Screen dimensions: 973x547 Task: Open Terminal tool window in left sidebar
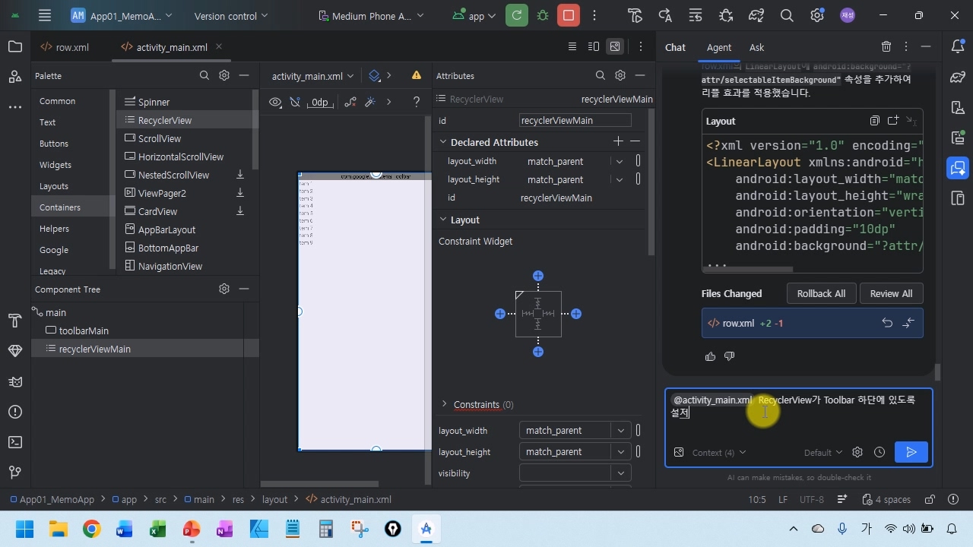(x=14, y=442)
